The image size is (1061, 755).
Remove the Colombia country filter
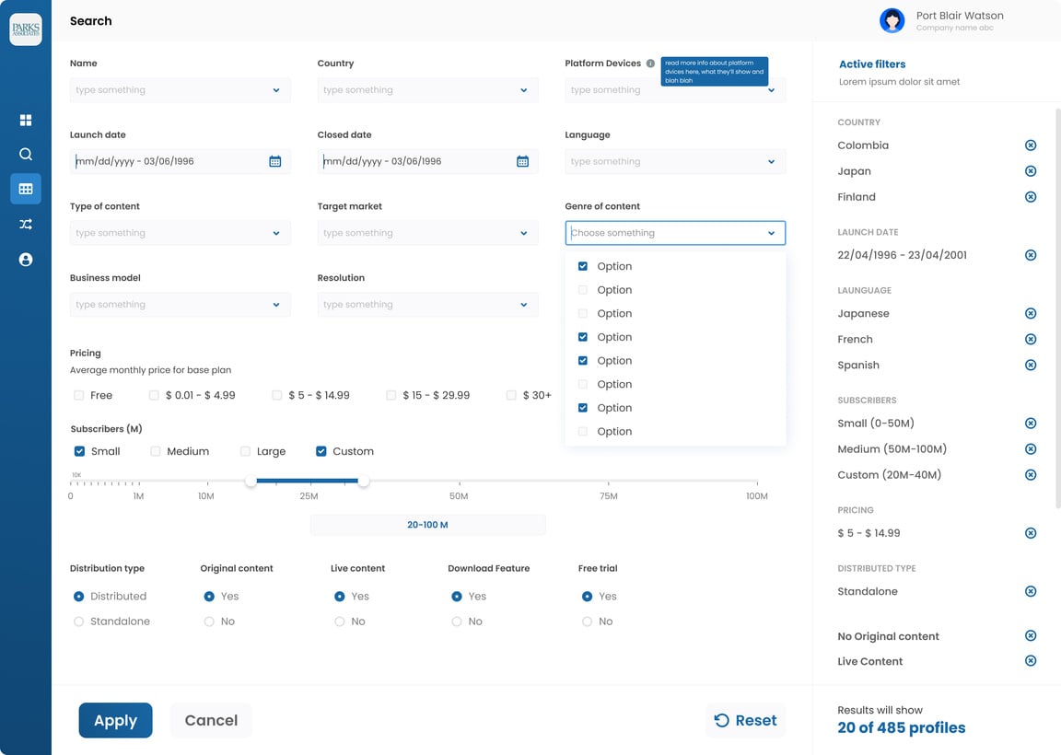pyautogui.click(x=1031, y=145)
